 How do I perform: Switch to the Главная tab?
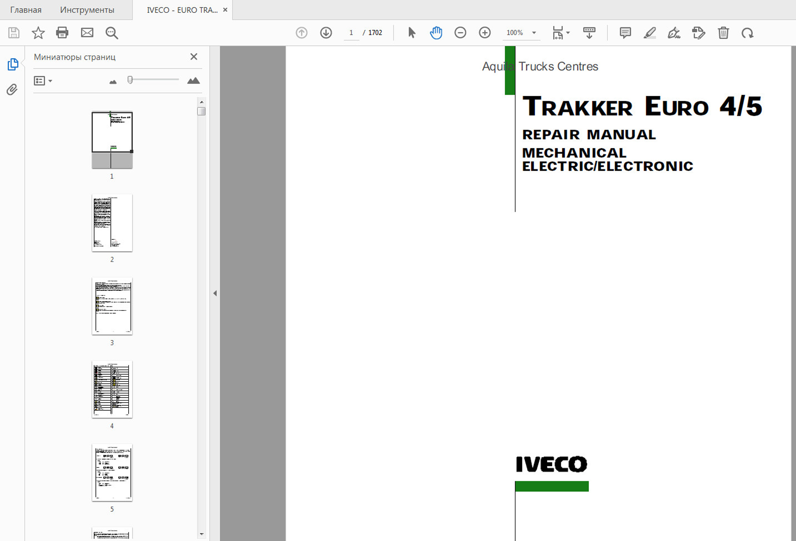(26, 10)
